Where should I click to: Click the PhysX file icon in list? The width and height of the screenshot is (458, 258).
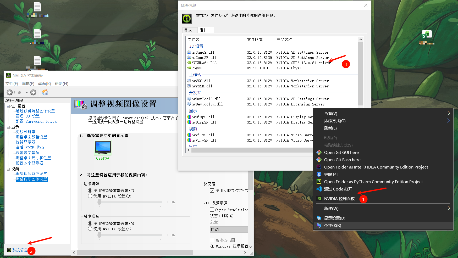(x=189, y=68)
